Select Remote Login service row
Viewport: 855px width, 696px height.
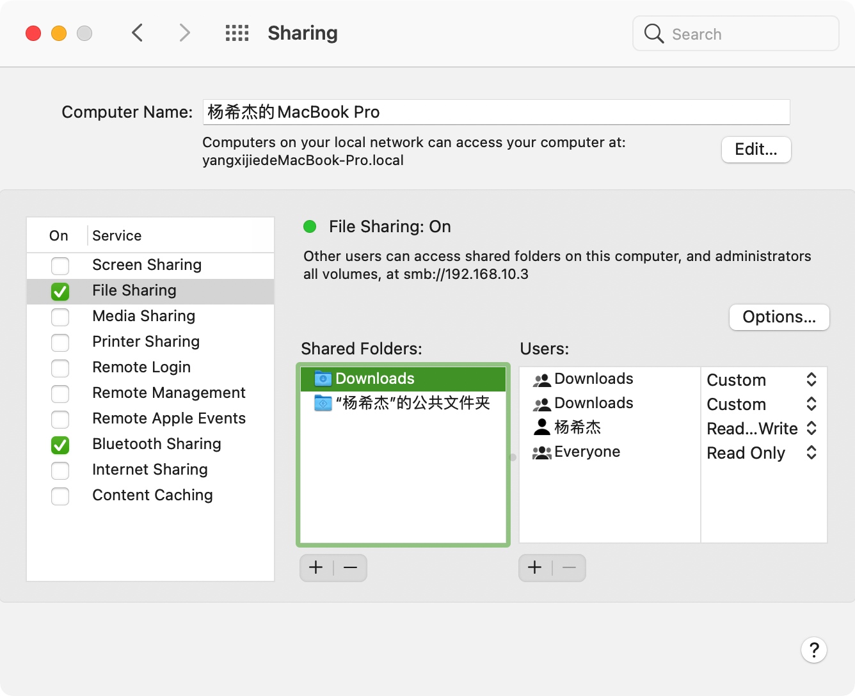tap(150, 368)
